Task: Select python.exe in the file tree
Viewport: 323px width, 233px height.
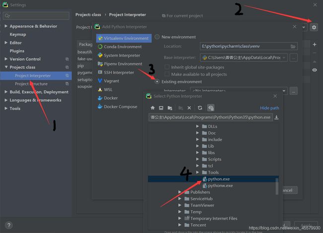Action: (x=213, y=179)
